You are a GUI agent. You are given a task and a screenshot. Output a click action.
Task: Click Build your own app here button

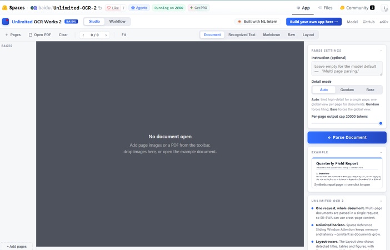pyautogui.click(x=314, y=22)
